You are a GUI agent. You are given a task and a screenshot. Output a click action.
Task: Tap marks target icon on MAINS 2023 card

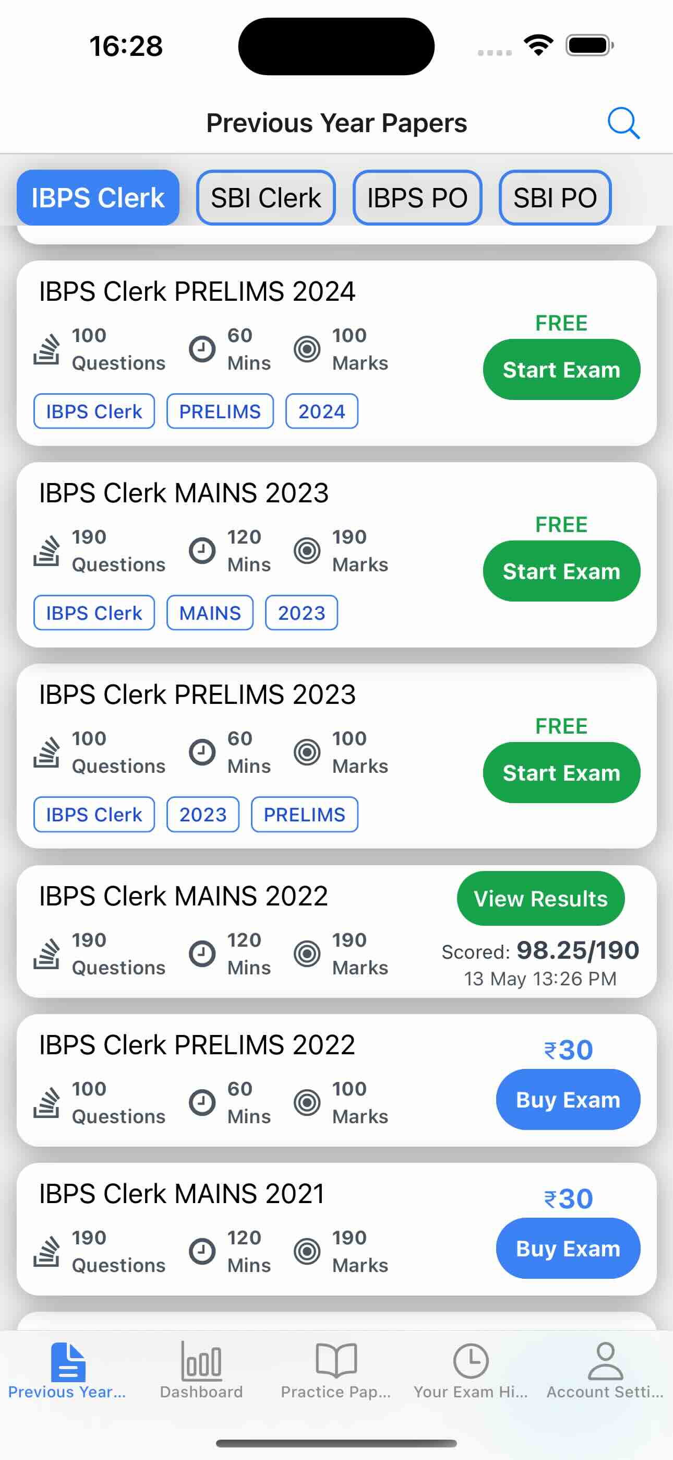coord(307,550)
